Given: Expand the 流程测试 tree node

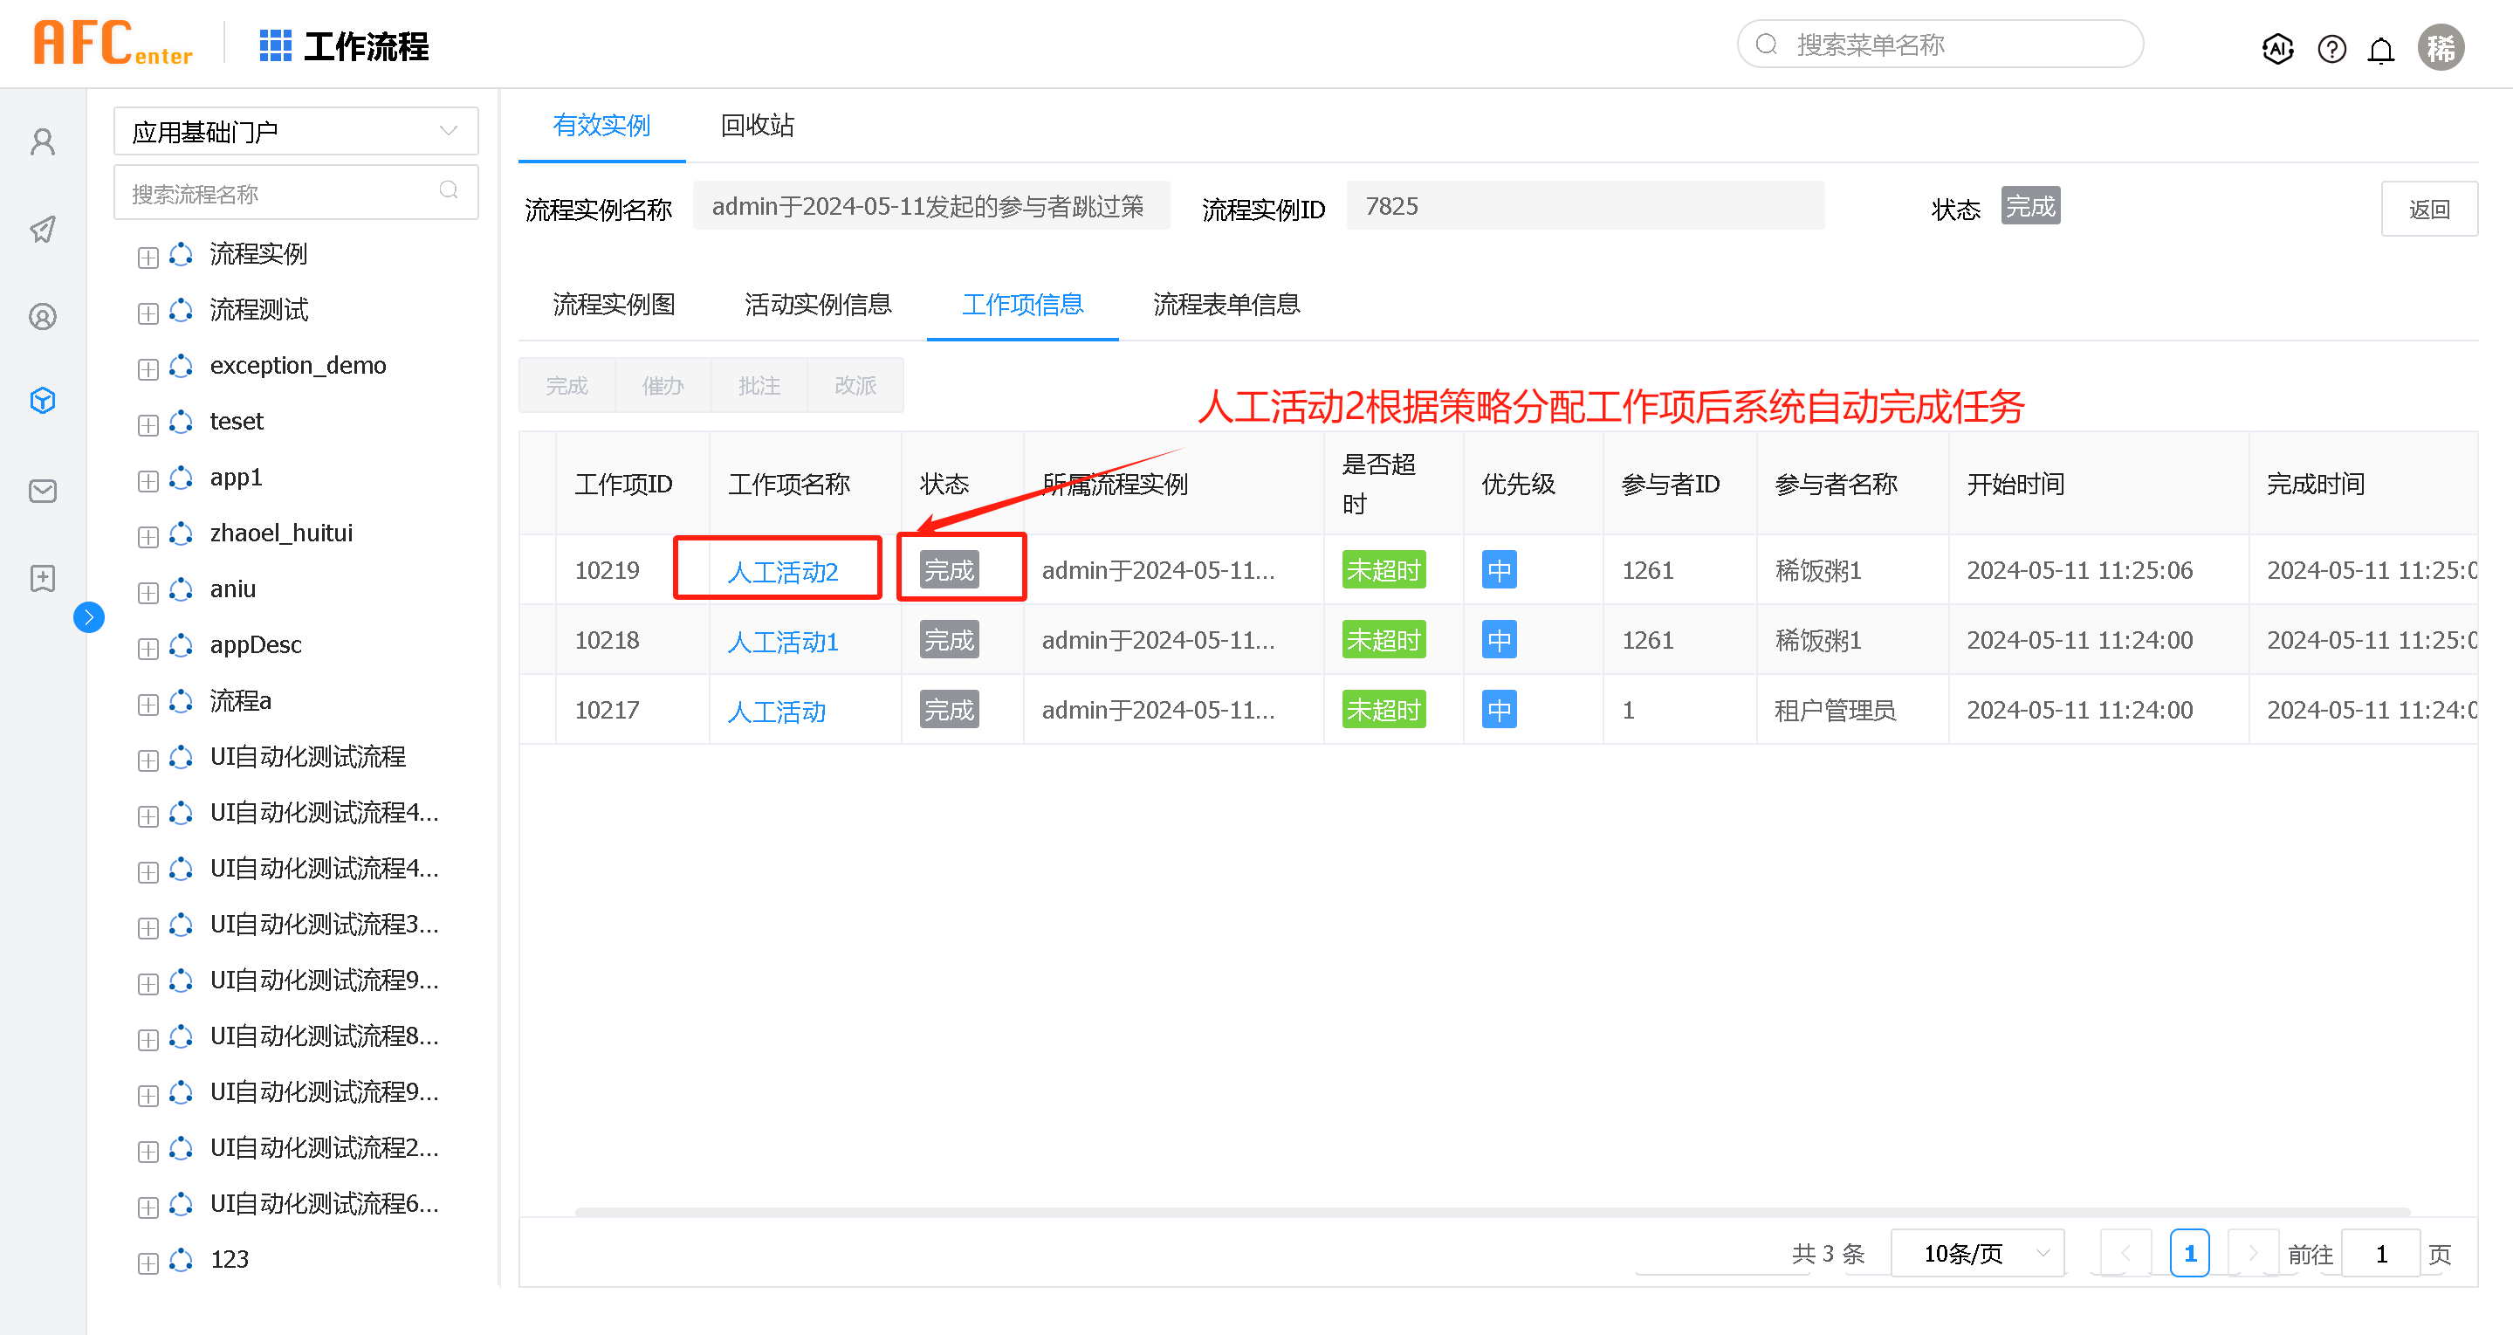Looking at the screenshot, I should (x=148, y=313).
